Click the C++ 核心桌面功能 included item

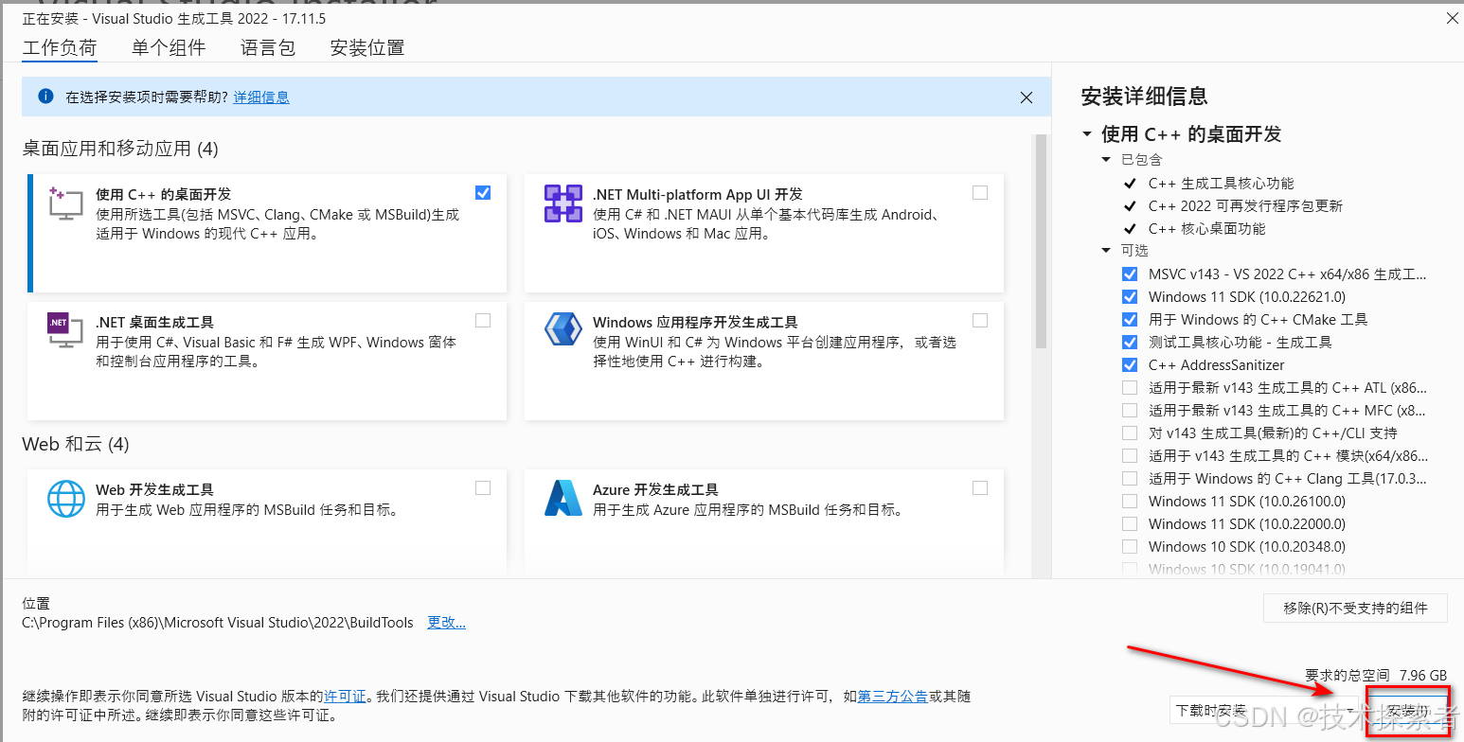point(1206,228)
